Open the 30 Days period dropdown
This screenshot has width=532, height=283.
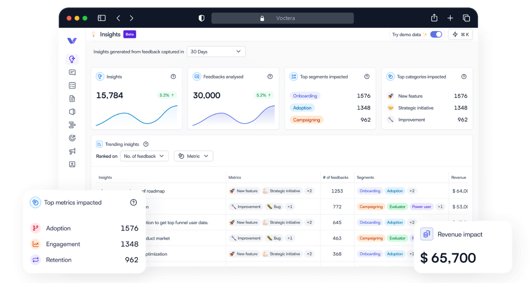click(x=216, y=52)
